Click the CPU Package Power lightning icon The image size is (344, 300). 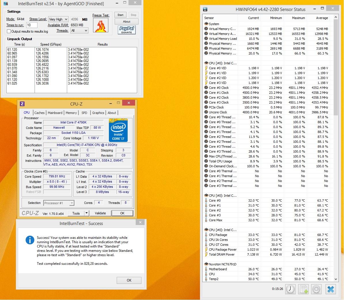pyautogui.click(x=206, y=250)
